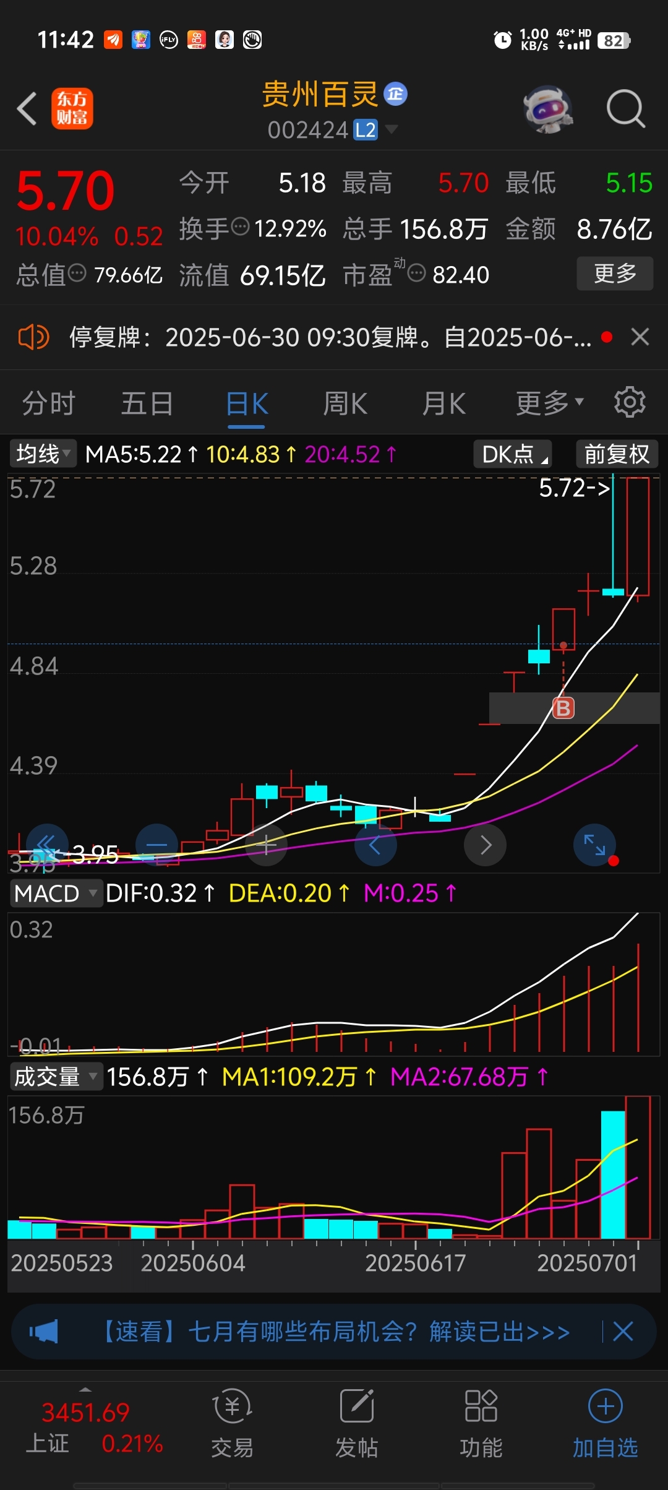Tap the B buy-point marker
This screenshot has width=668, height=1490.
[563, 708]
